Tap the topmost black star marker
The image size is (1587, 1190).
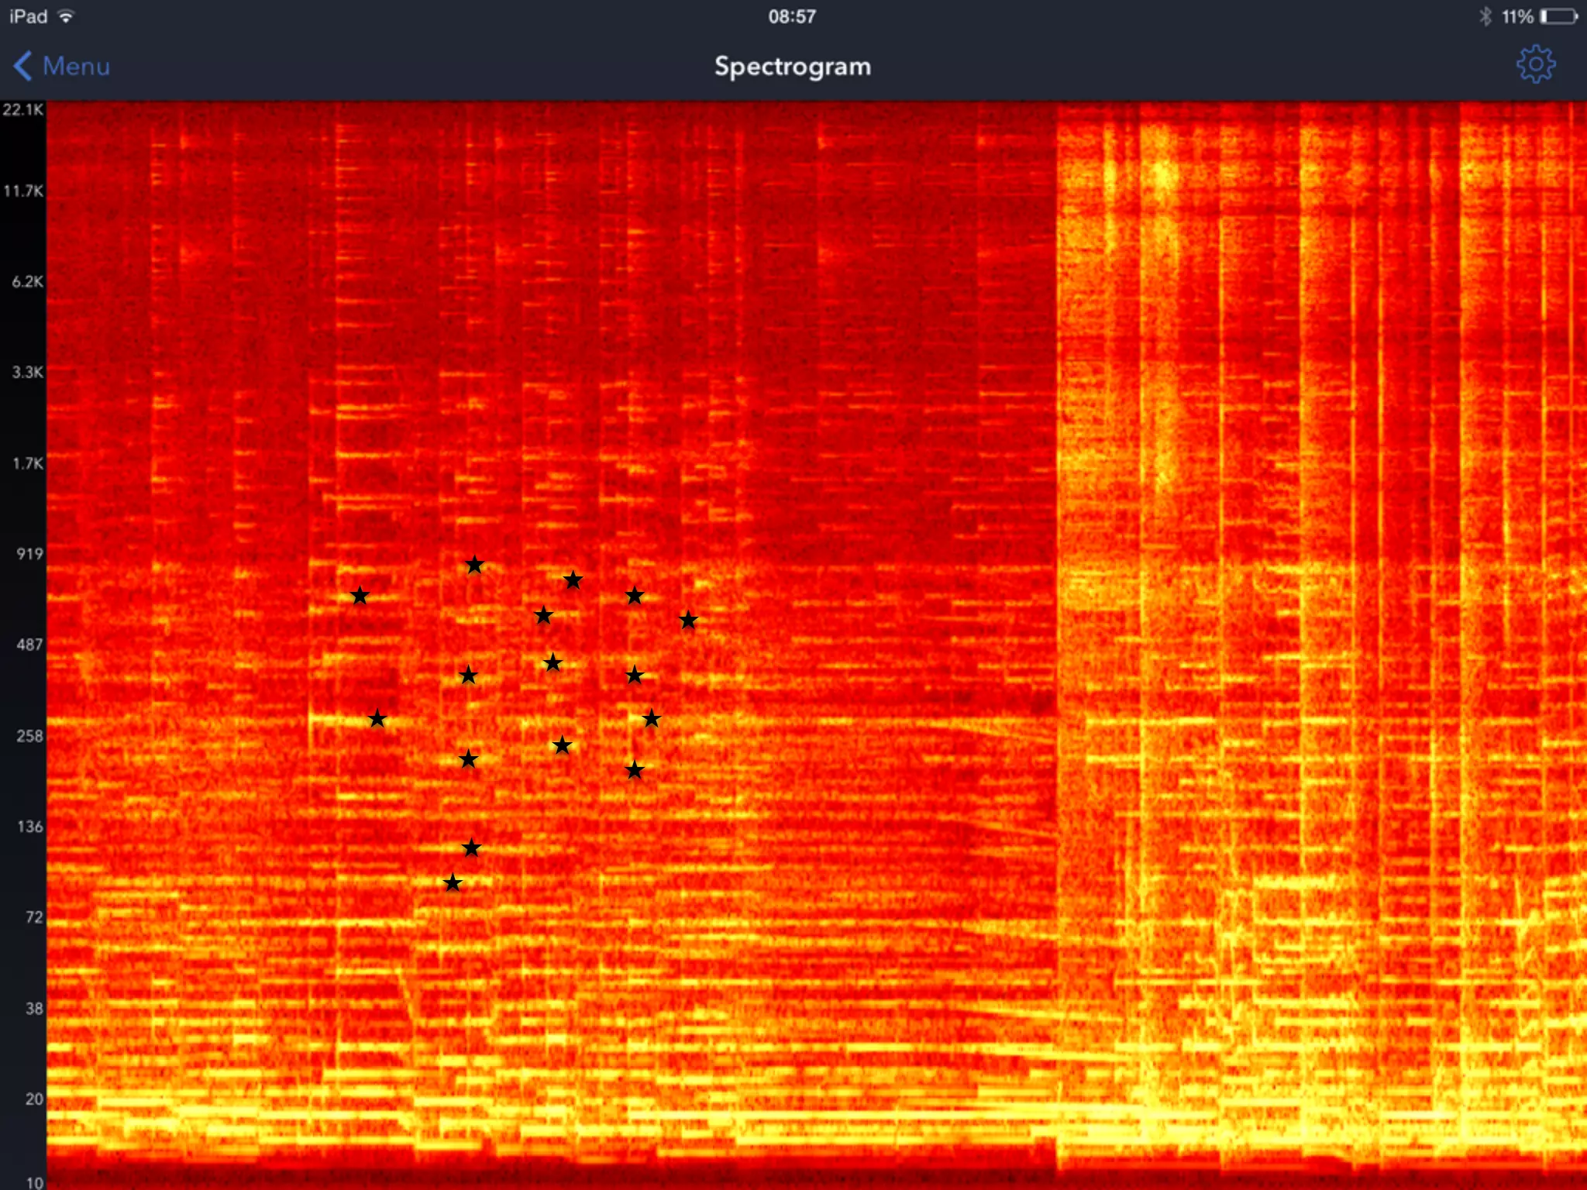coord(474,565)
